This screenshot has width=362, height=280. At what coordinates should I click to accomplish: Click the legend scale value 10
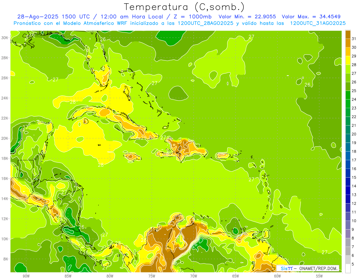coord(354,221)
